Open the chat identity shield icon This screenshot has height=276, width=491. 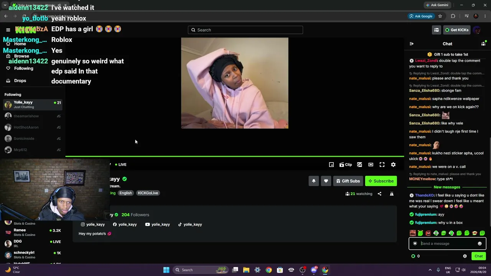point(415,243)
